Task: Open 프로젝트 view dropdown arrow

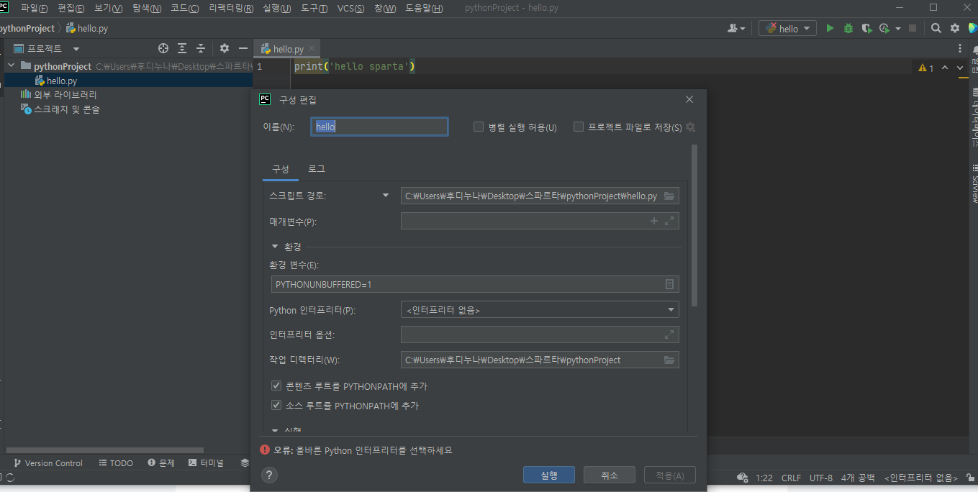Action: pos(76,49)
